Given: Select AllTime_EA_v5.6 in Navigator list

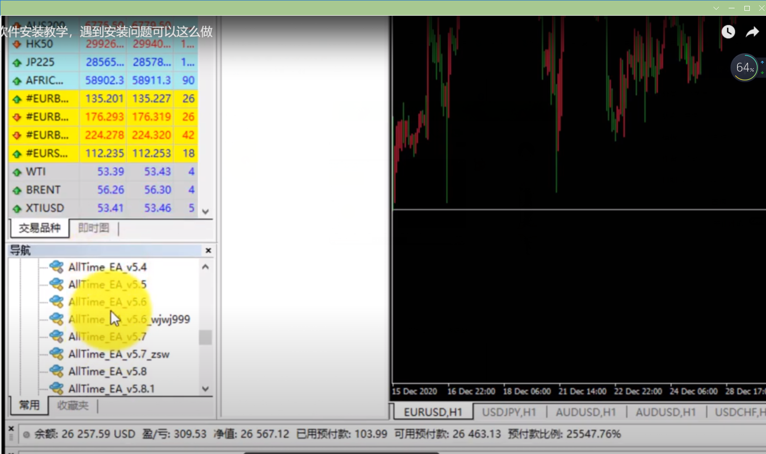Looking at the screenshot, I should pyautogui.click(x=107, y=302).
